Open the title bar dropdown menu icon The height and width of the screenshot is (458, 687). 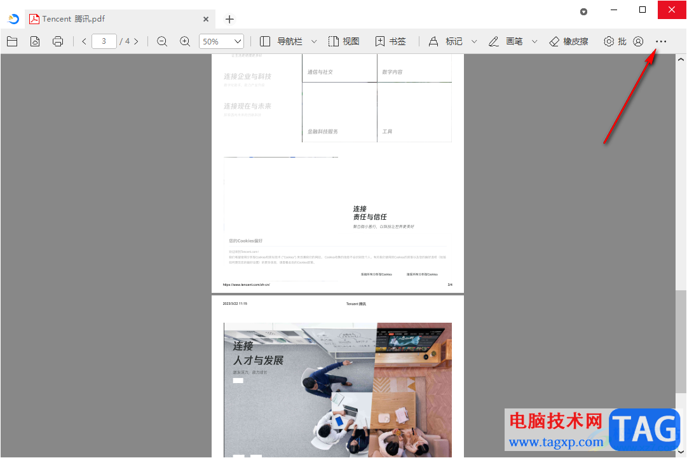583,12
